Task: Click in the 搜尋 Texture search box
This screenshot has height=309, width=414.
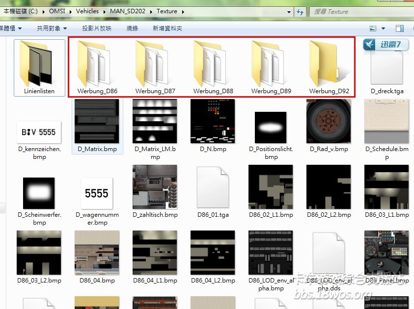Action: click(361, 11)
